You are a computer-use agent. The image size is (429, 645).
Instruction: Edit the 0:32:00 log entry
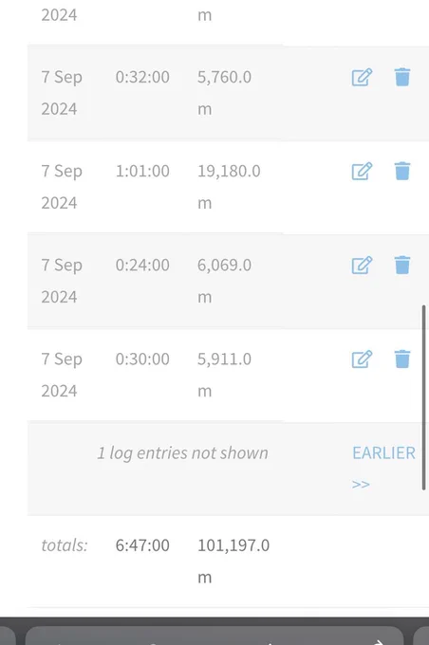click(362, 77)
